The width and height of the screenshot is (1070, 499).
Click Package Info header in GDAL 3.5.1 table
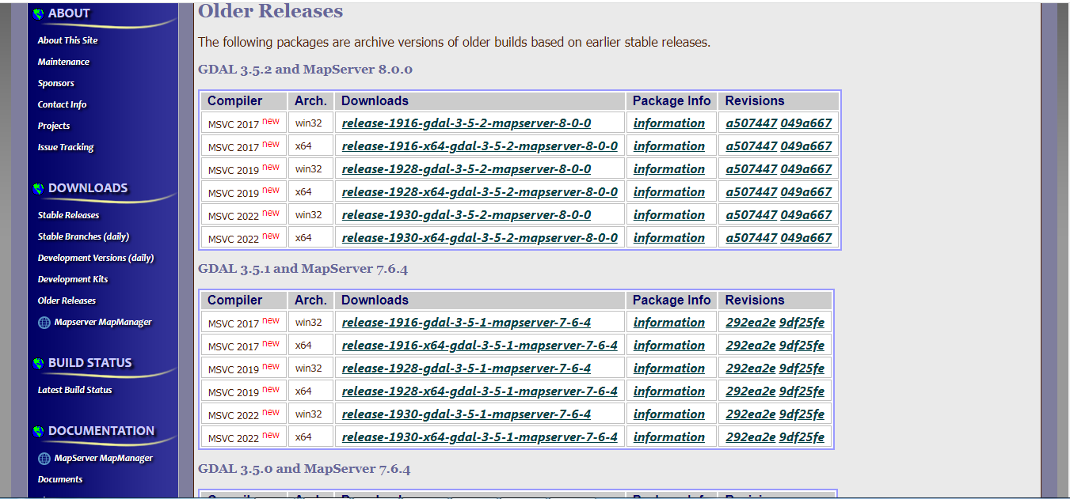[x=672, y=301]
